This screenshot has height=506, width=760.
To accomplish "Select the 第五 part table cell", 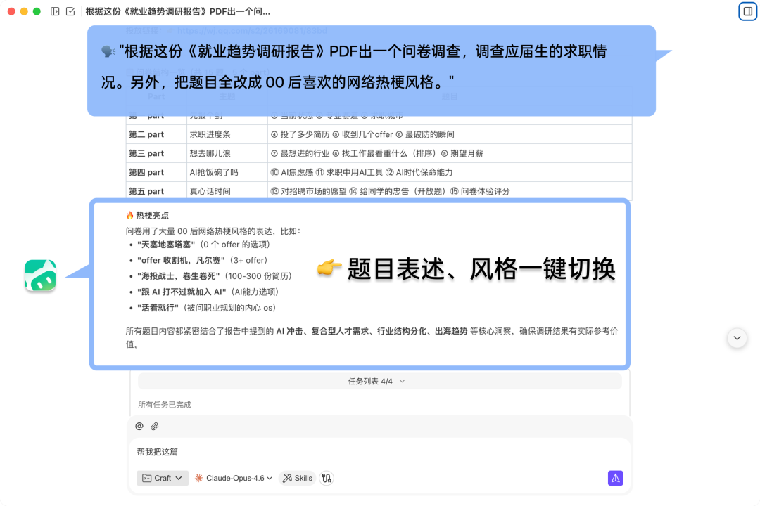I will [156, 190].
